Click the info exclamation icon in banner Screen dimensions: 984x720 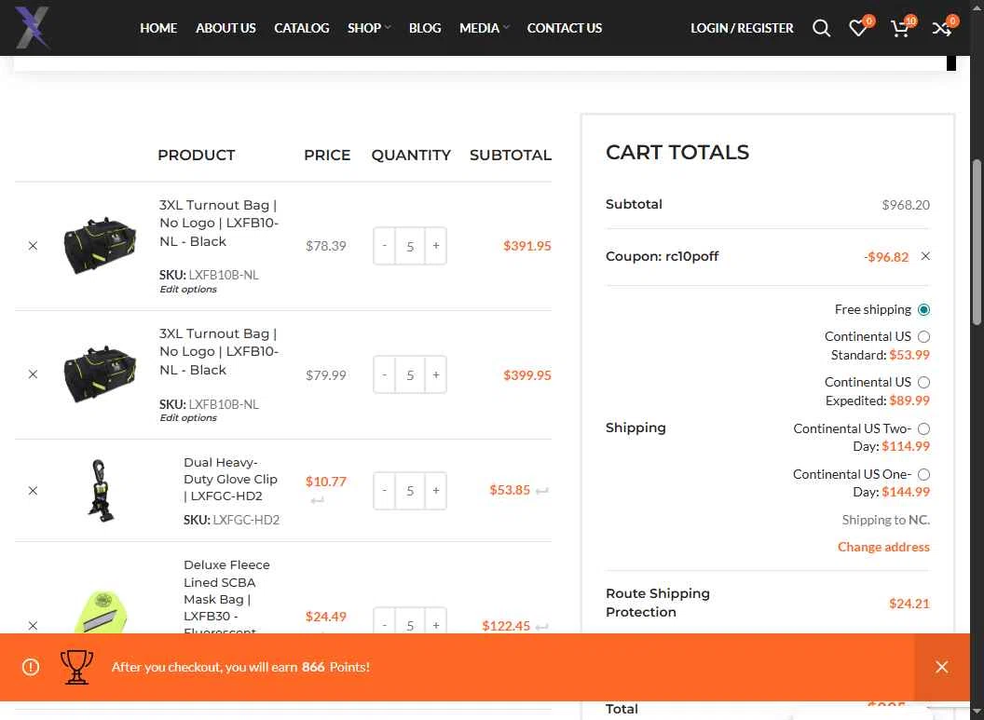(31, 667)
